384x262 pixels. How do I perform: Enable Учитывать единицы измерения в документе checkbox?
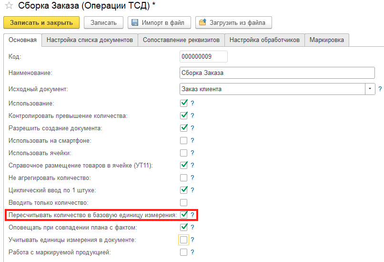(184, 240)
